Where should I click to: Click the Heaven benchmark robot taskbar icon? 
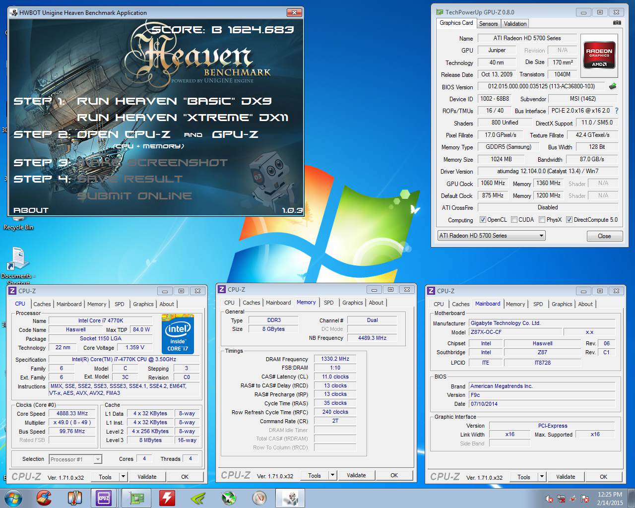(x=291, y=498)
